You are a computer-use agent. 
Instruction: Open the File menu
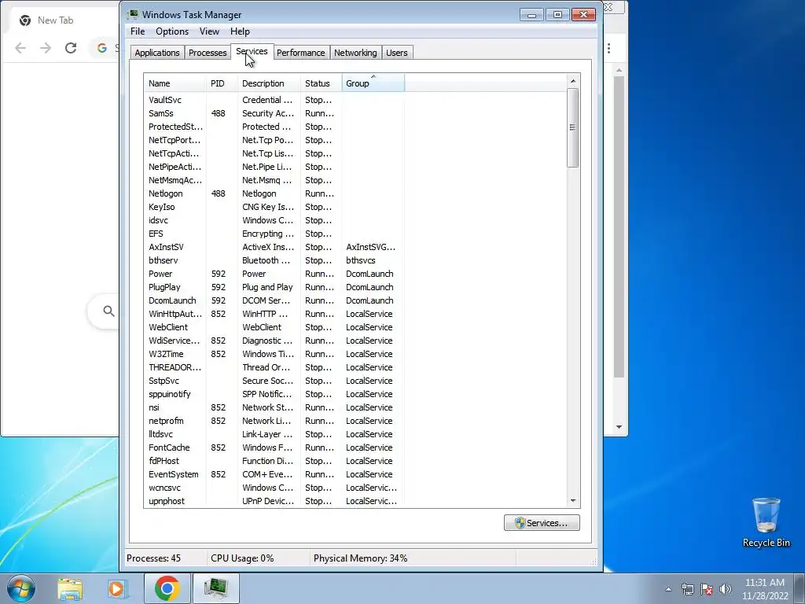point(138,31)
